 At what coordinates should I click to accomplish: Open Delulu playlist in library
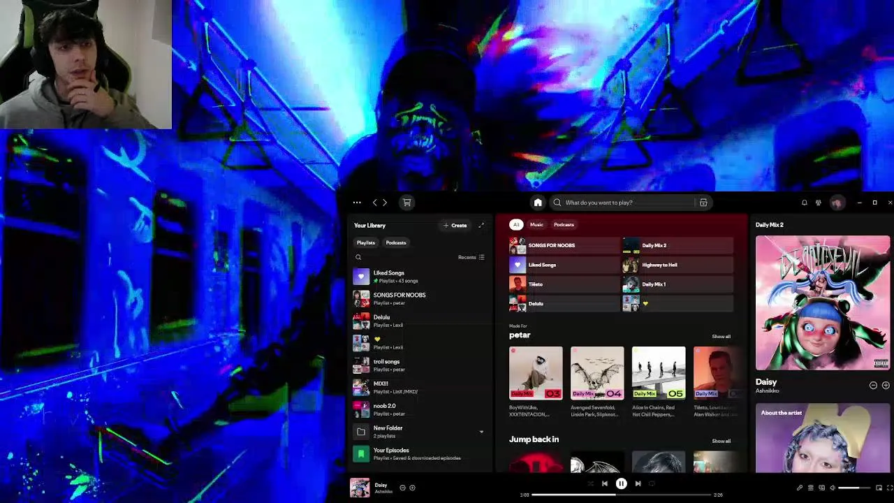(419, 321)
